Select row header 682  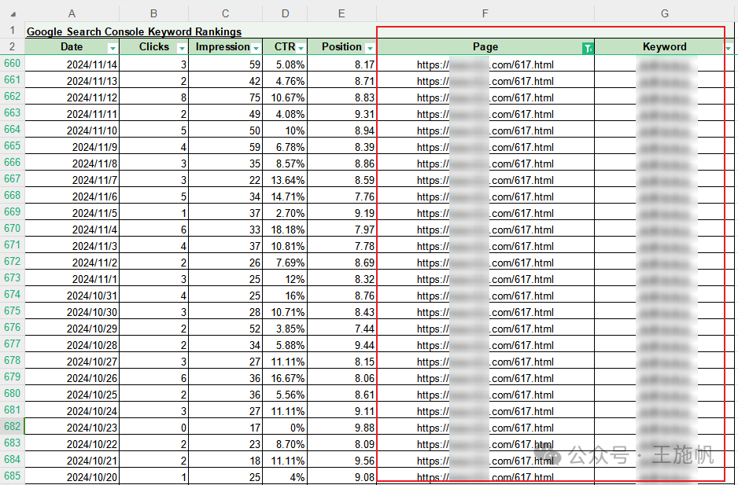click(13, 427)
